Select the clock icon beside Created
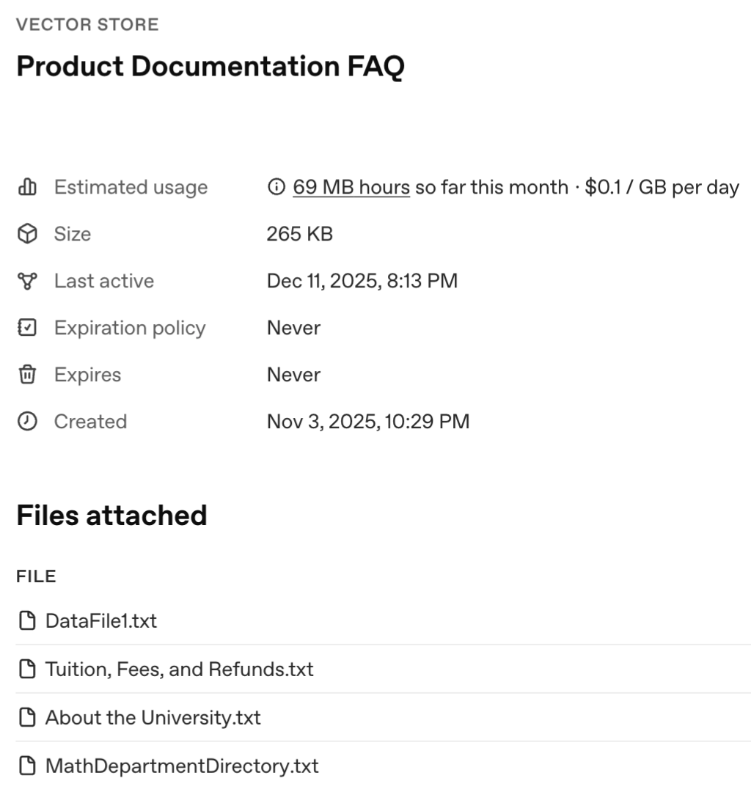The width and height of the screenshot is (751, 792). 27,422
